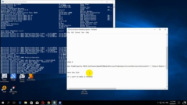The height and width of the screenshot is (105, 187).
Task: Open Notepad View menu
Action: (x=83, y=32)
